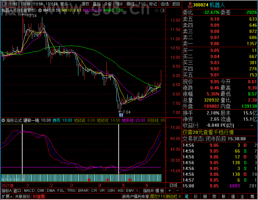258x200 pixels.
Task: Open the 指标B indicator group
Action: coord(148,191)
